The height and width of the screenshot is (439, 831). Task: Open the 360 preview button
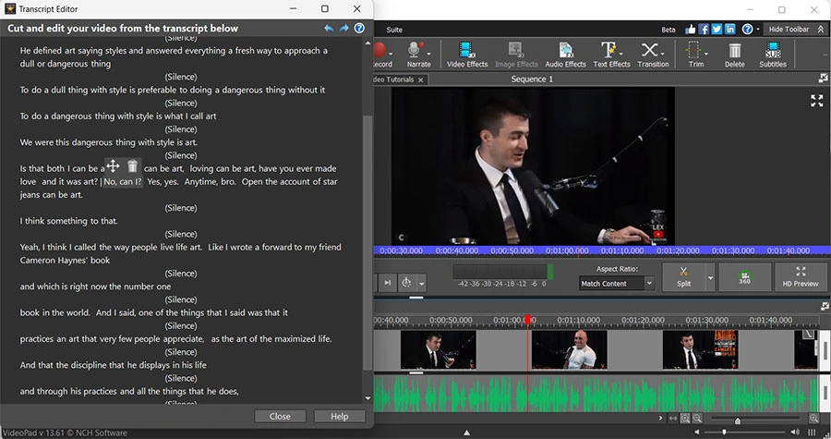pyautogui.click(x=744, y=276)
